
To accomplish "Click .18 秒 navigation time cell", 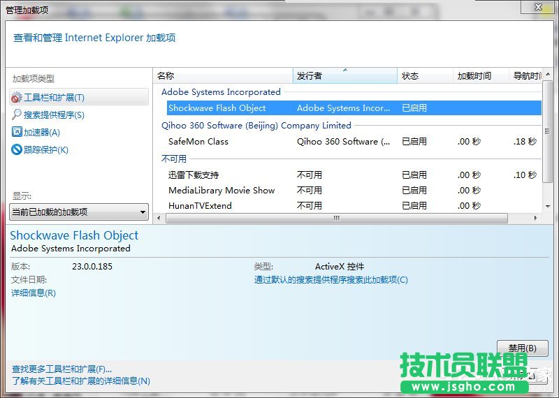I will click(525, 142).
